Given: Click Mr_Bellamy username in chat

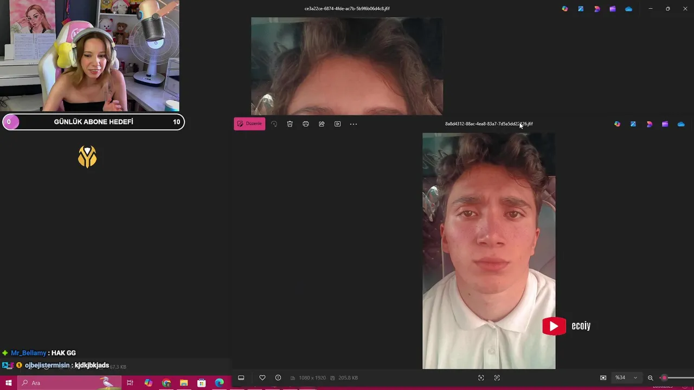Looking at the screenshot, I should 29,353.
